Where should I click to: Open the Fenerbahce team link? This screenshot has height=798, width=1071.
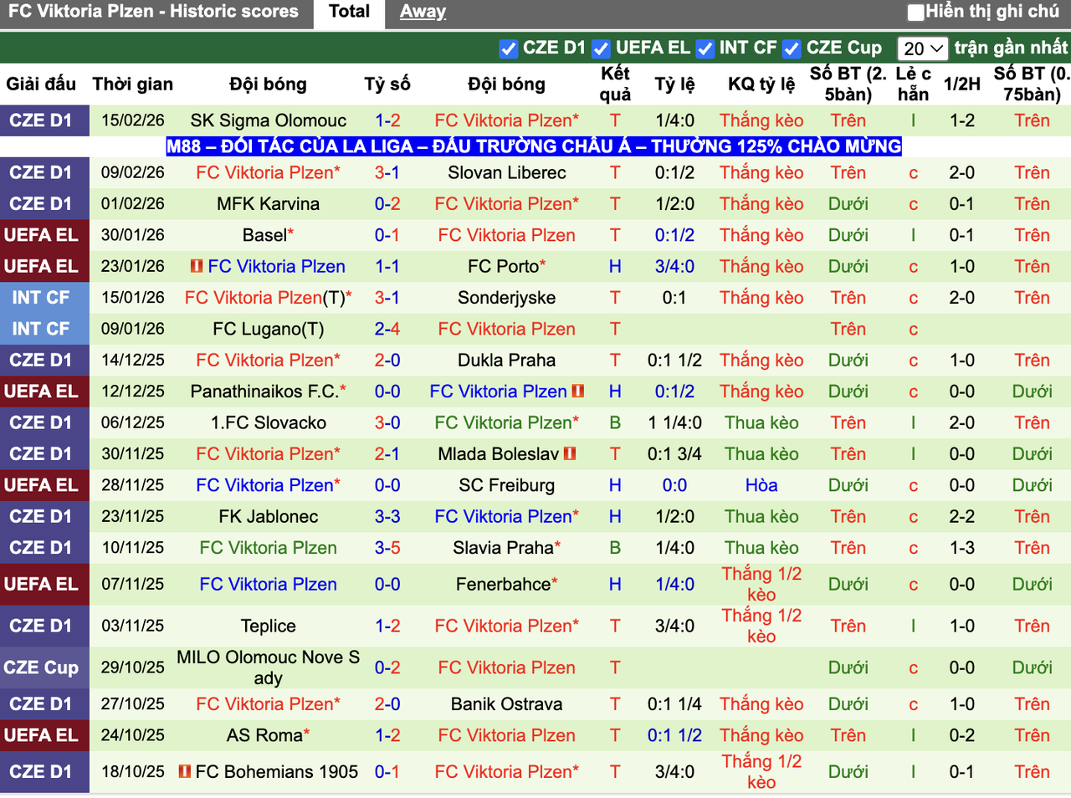500,585
